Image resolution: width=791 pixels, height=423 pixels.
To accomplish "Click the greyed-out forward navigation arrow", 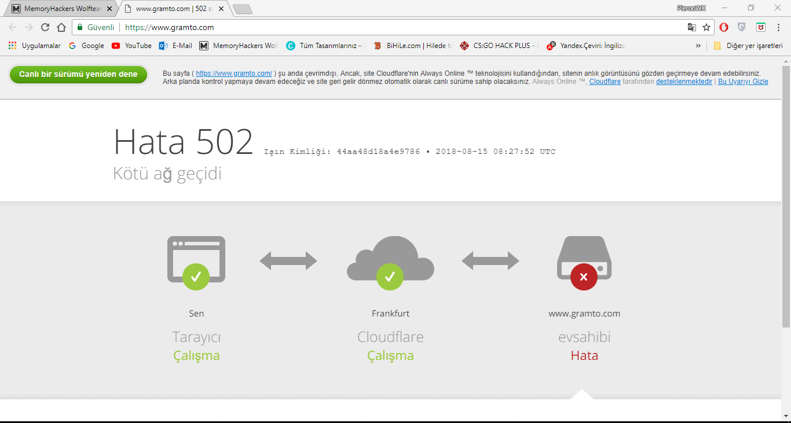I will (29, 27).
